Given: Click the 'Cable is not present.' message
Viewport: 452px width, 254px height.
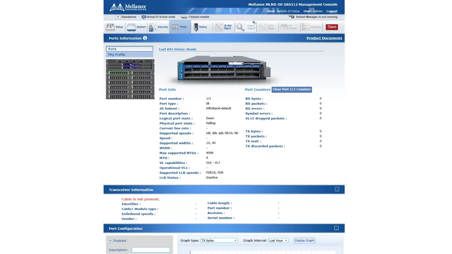Looking at the screenshot, I should [x=140, y=199].
